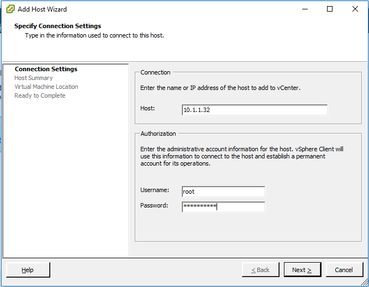Click the vSphere icon in the title bar
Image resolution: width=369 pixels, height=287 pixels.
click(x=10, y=9)
